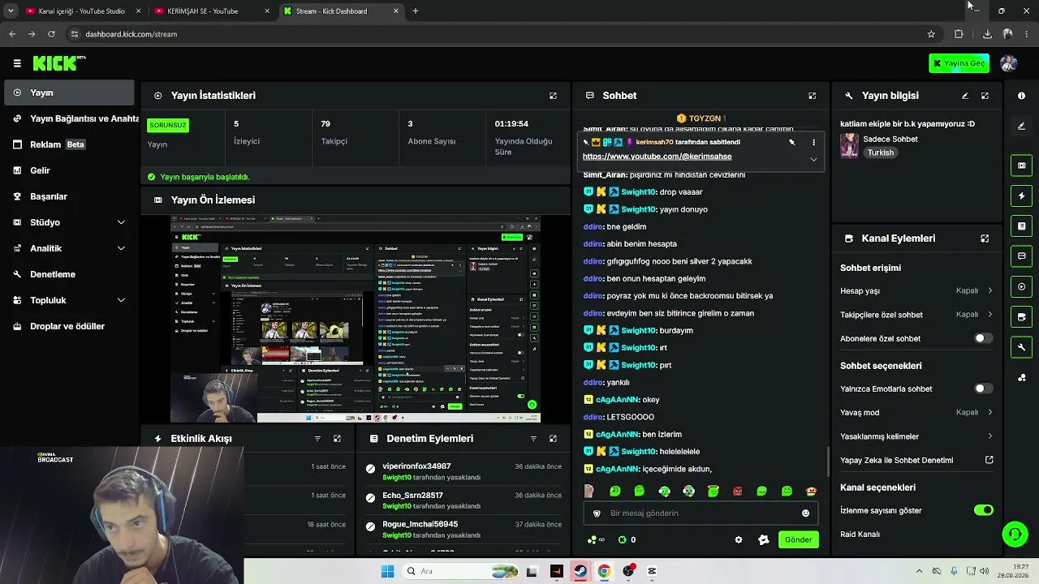Viewport: 1039px width, 584px height.
Task: Filter the Denetim Eylemleri list
Action: click(533, 439)
